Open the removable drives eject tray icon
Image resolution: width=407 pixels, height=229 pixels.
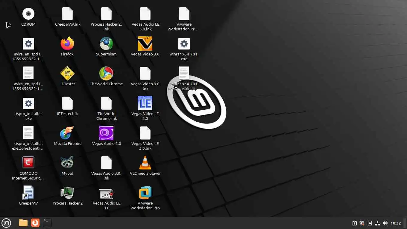pos(370,223)
